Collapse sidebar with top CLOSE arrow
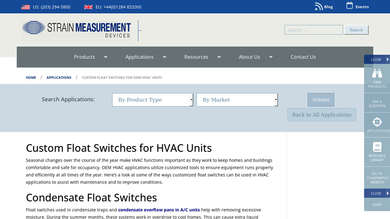390x219 pixels. pyautogui.click(x=388, y=59)
